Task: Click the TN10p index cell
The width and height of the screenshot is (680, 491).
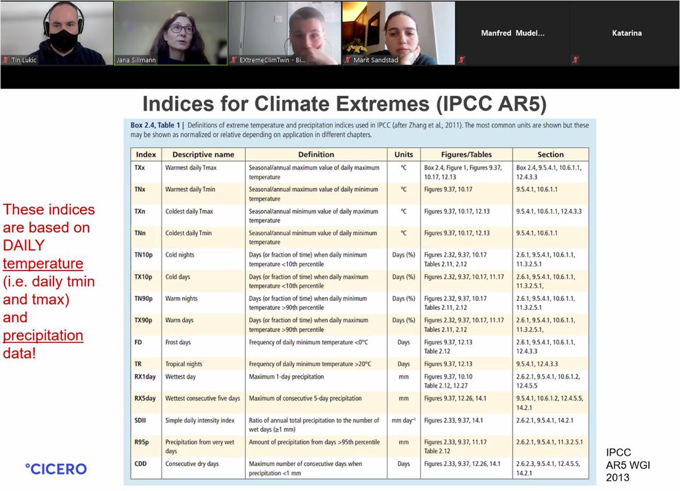Action: point(146,259)
